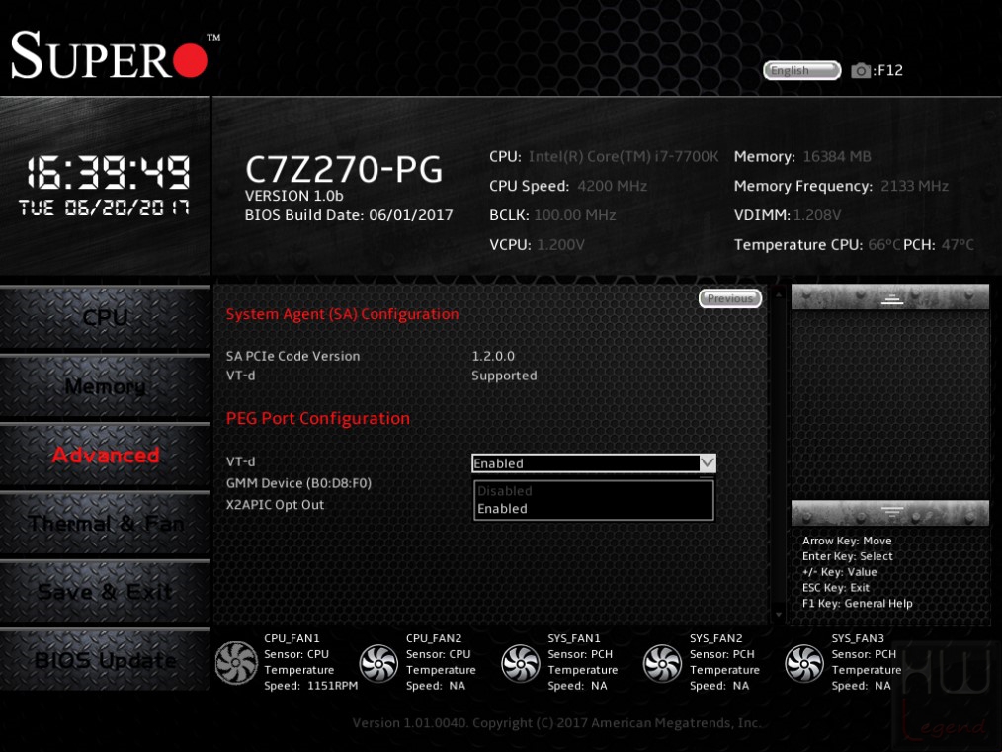
Task: Click Intel(R) Core(TM) i7-7700K CPU name
Action: coord(624,156)
